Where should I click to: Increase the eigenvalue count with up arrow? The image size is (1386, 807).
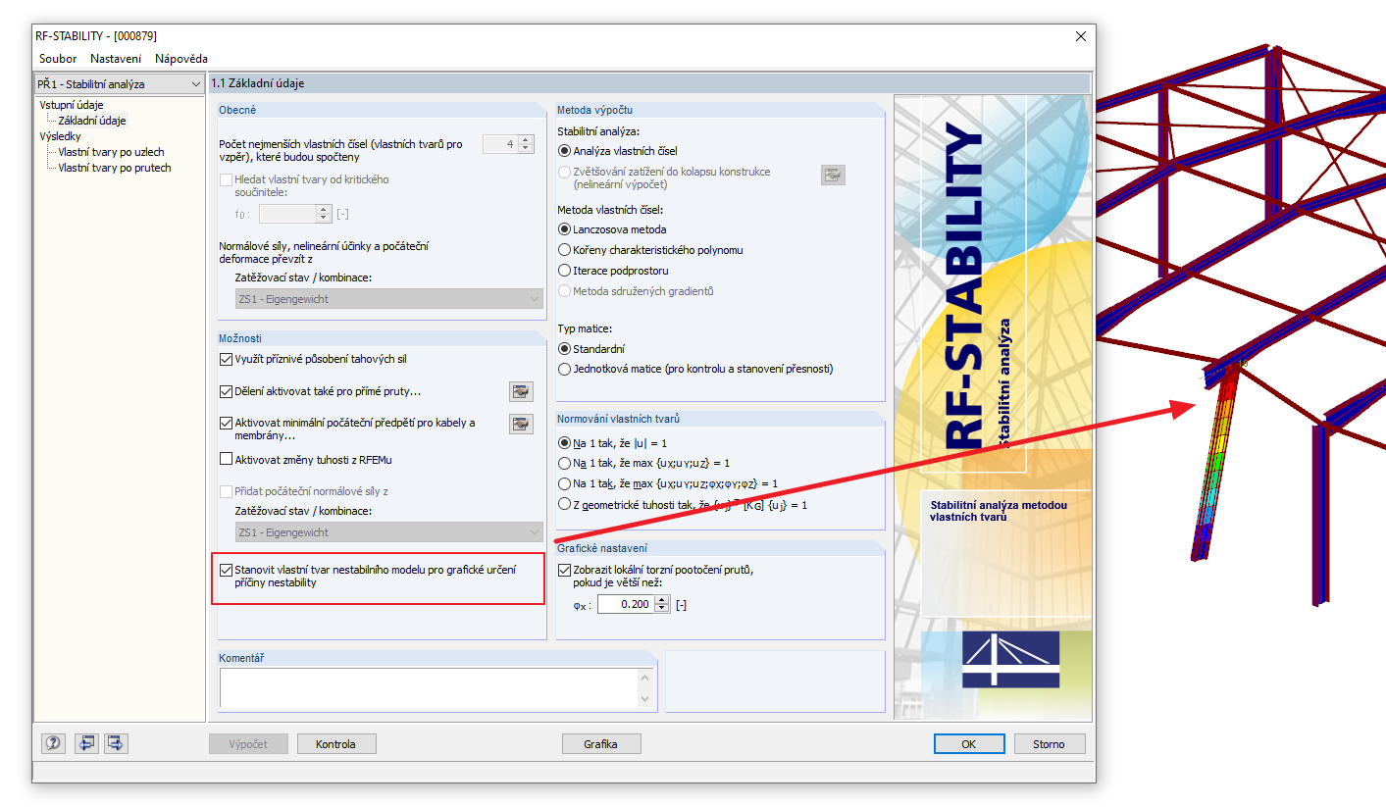coord(526,139)
